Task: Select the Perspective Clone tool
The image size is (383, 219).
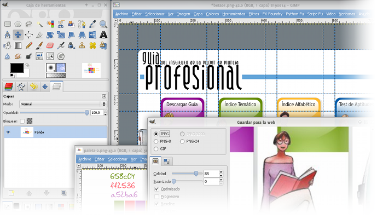Action: [x=103, y=45]
